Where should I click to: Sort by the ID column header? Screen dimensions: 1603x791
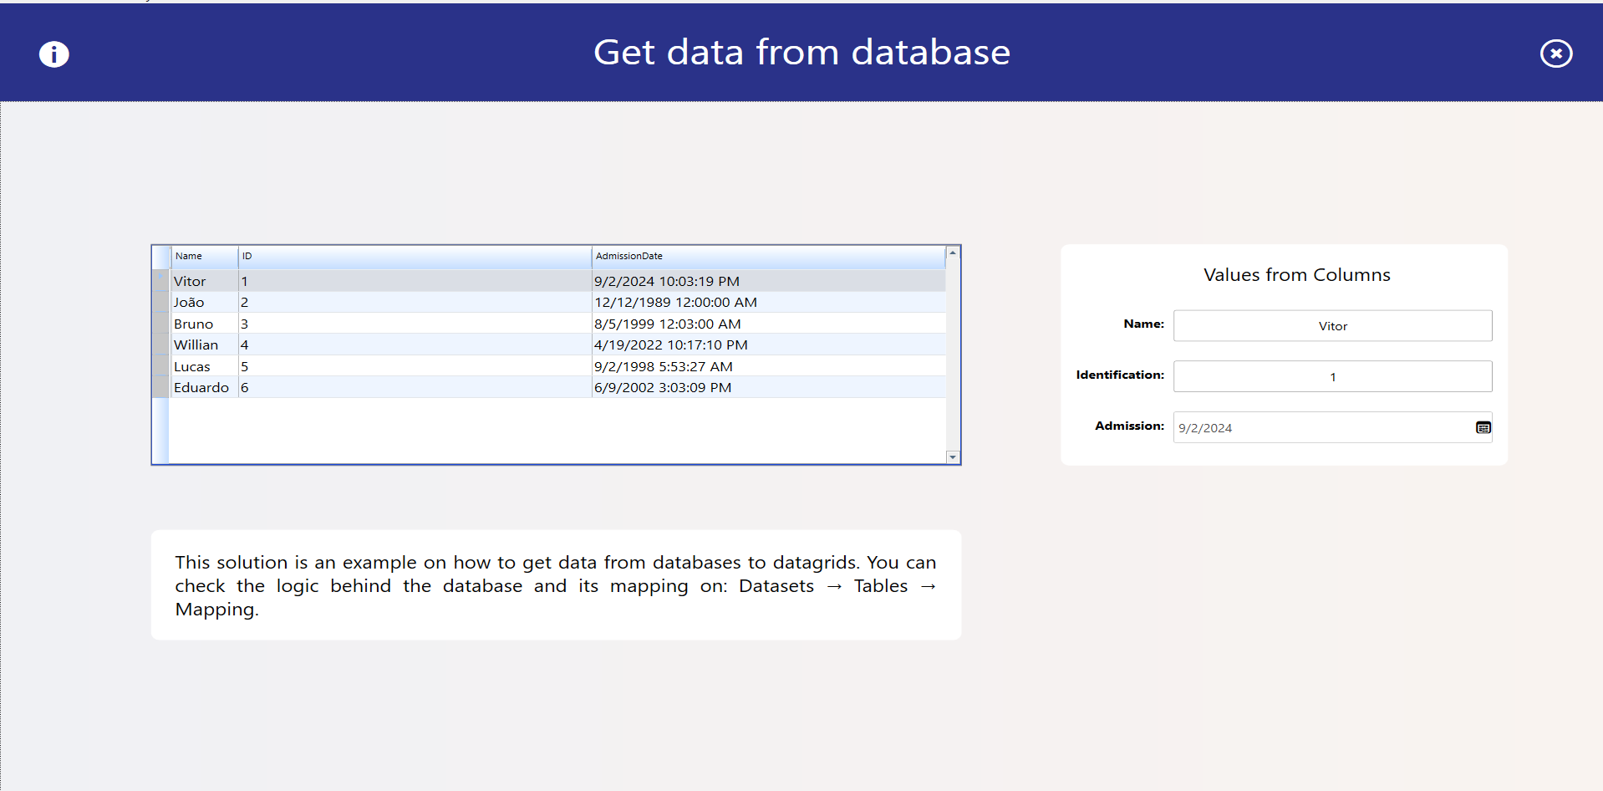[x=414, y=257]
